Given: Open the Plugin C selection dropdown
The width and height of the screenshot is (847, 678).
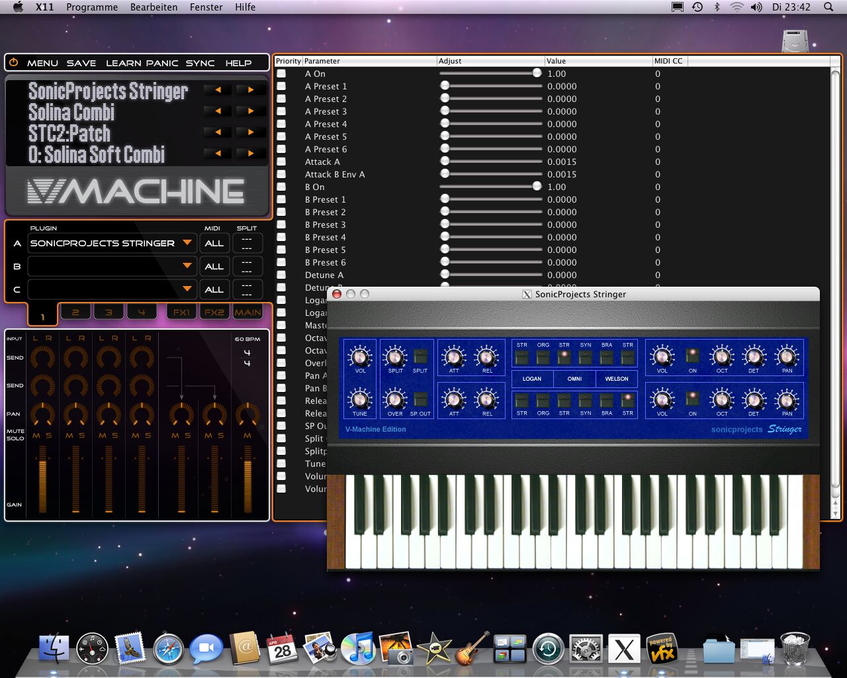Looking at the screenshot, I should point(111,289).
